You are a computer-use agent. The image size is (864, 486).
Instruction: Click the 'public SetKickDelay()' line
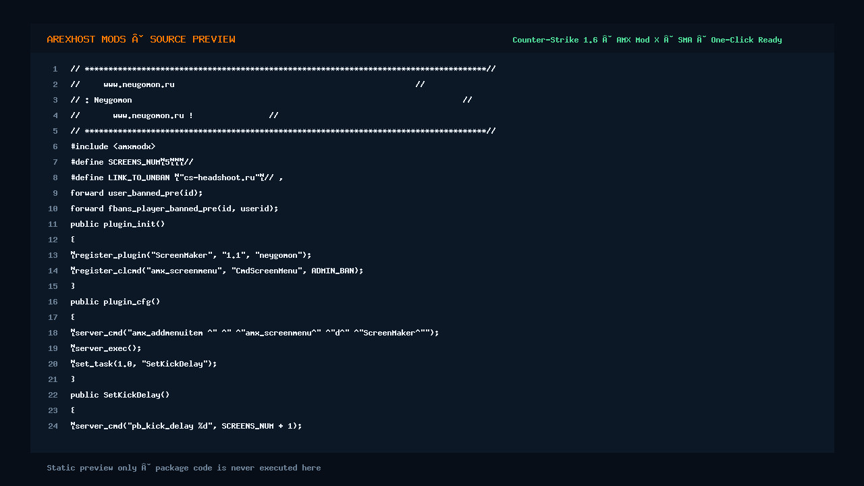(x=120, y=395)
